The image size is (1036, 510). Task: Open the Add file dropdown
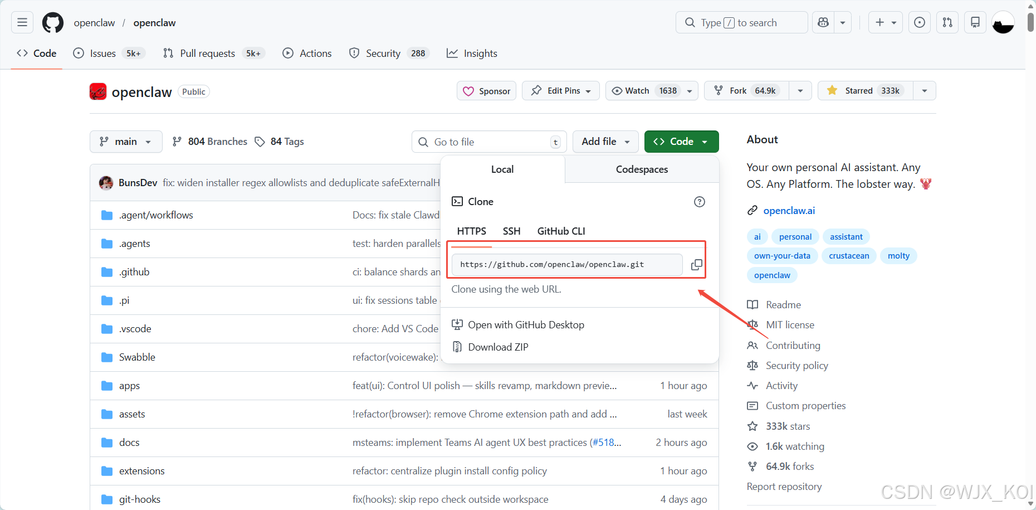point(605,142)
